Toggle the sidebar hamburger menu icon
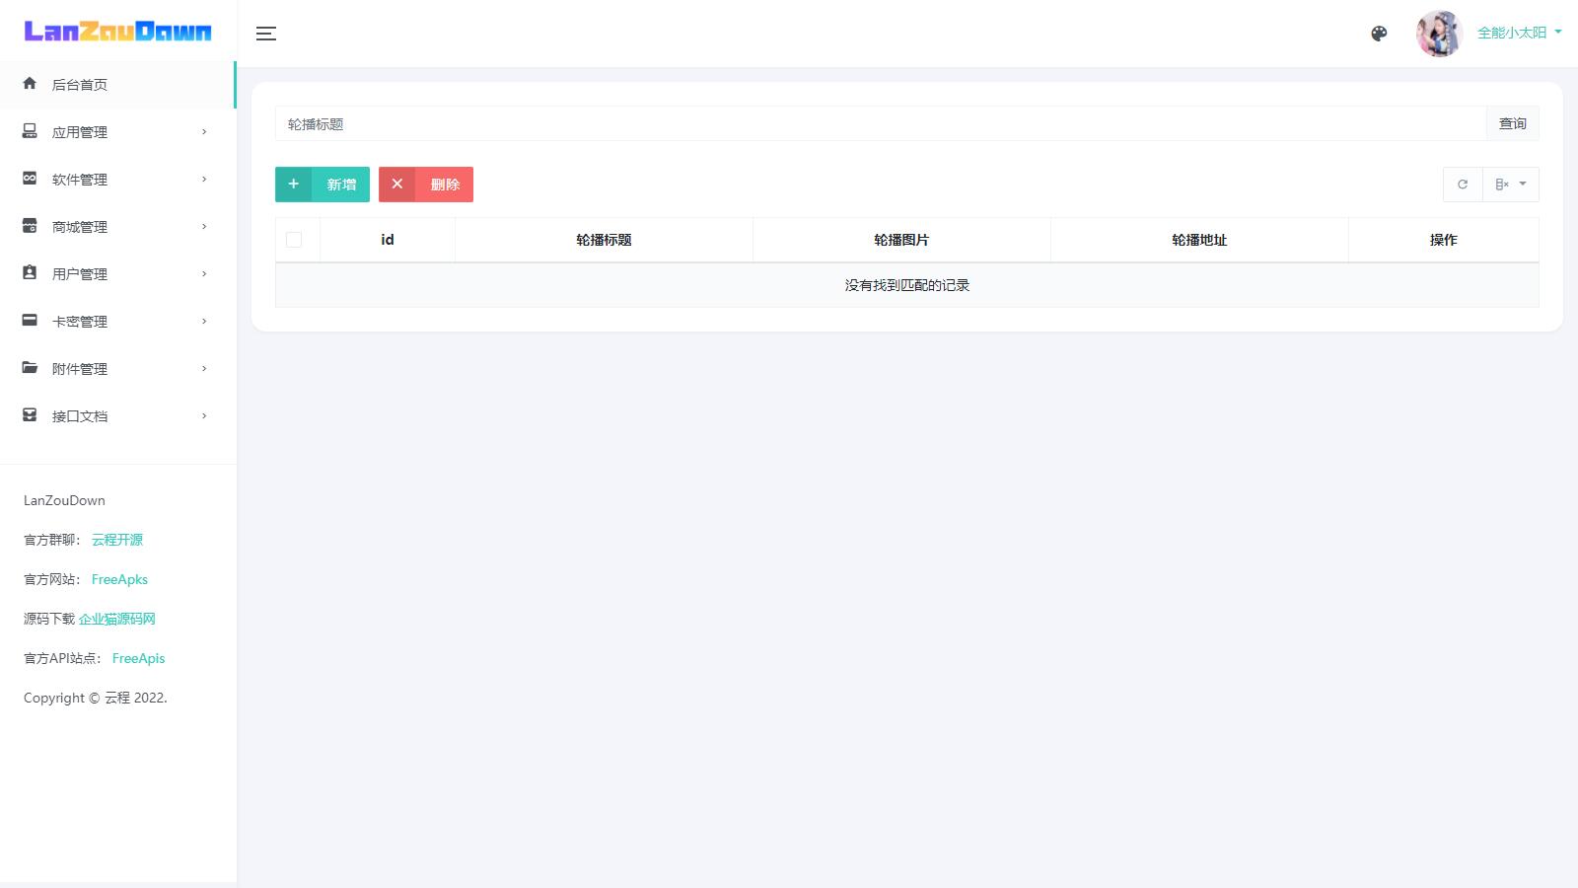The image size is (1578, 888). pos(266,34)
